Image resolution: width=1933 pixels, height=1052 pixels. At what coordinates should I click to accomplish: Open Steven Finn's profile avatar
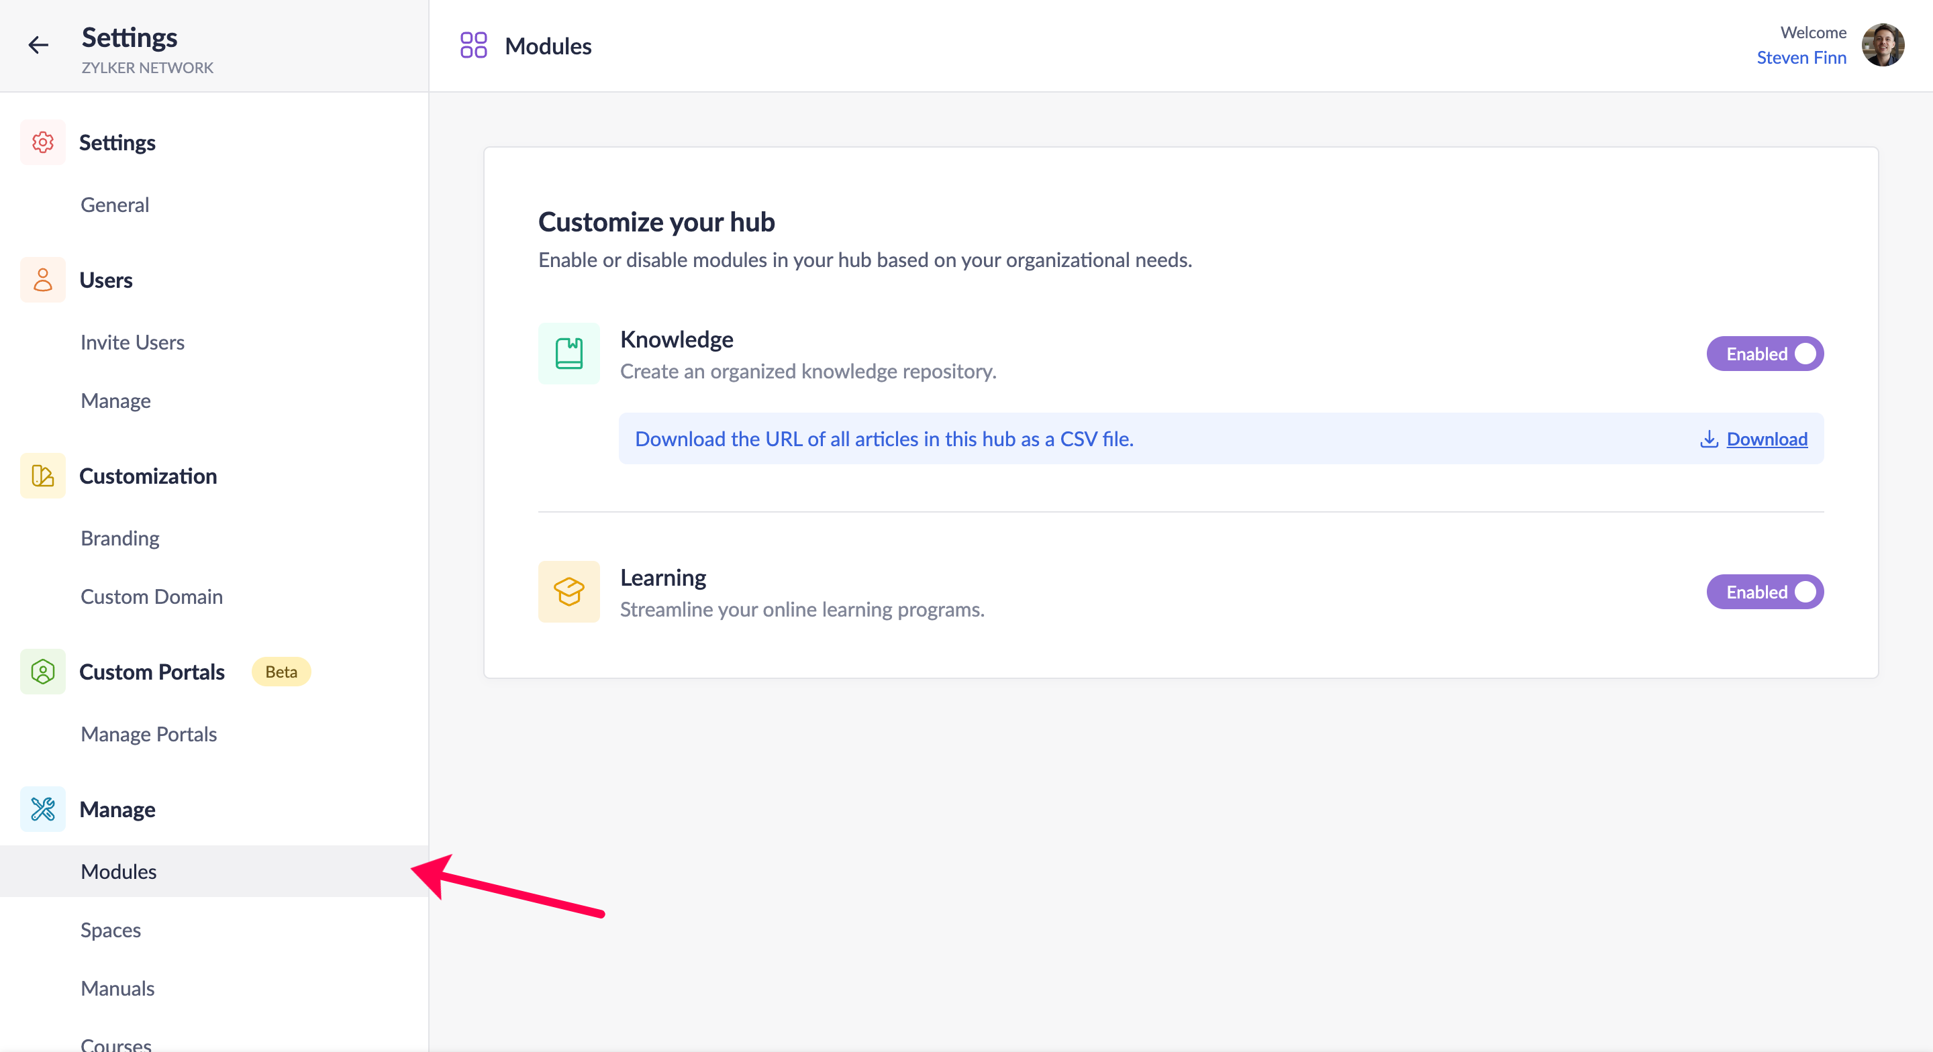(1883, 45)
